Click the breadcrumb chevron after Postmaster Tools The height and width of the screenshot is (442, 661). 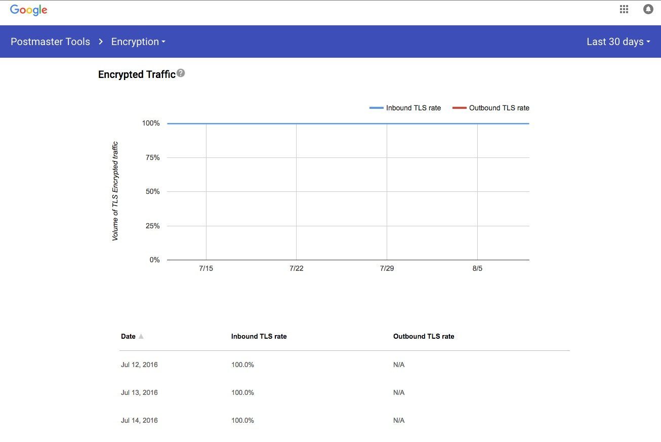tap(101, 42)
